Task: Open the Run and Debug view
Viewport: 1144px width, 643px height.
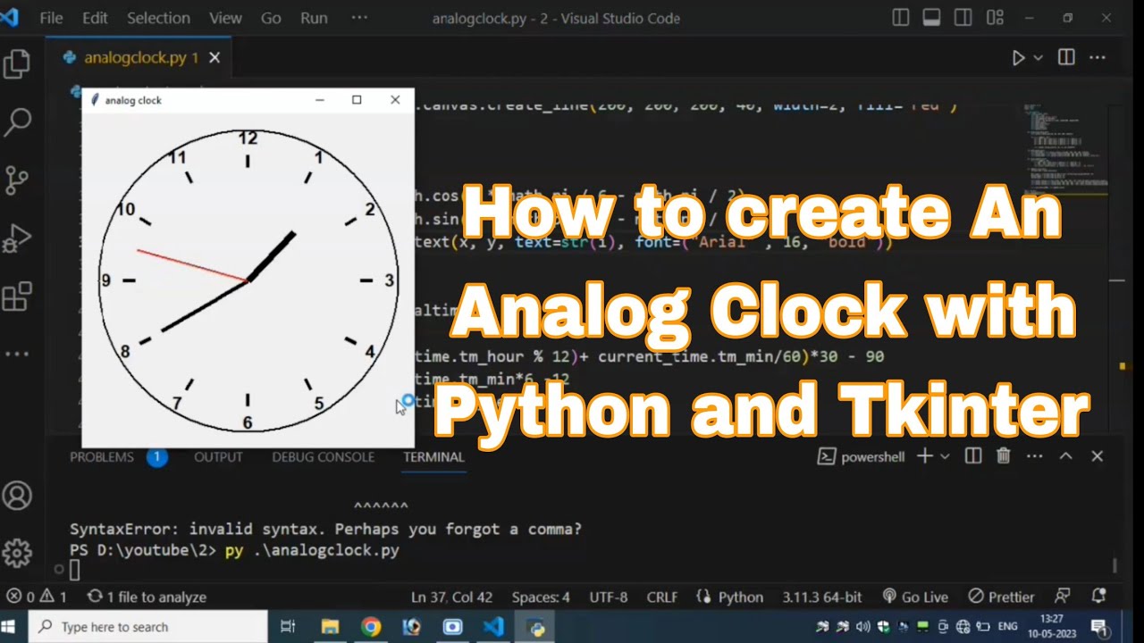Action: [17, 238]
